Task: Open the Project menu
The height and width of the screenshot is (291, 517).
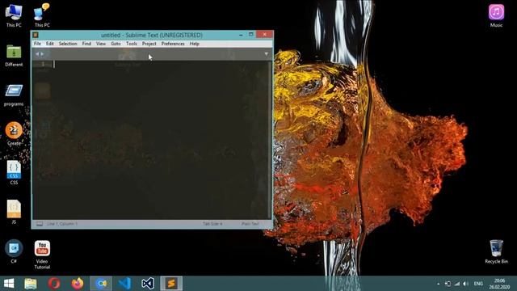Action: (x=149, y=44)
